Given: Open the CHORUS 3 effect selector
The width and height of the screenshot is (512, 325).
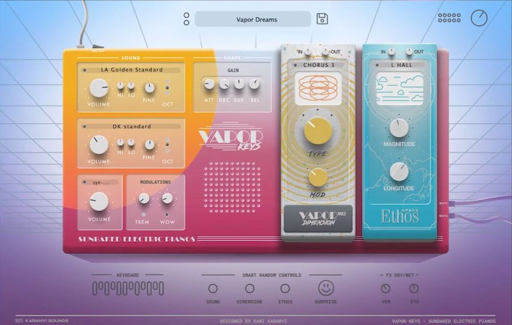Looking at the screenshot, I should coord(319,65).
